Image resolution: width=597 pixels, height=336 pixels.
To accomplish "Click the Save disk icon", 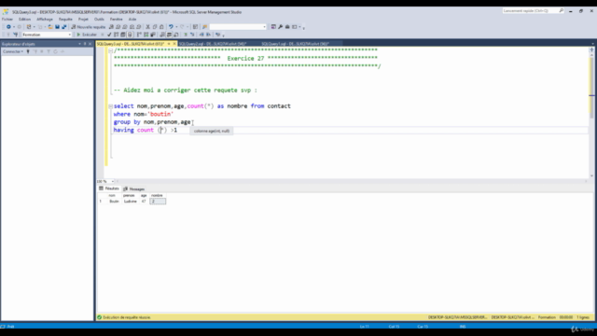I will pos(57,27).
